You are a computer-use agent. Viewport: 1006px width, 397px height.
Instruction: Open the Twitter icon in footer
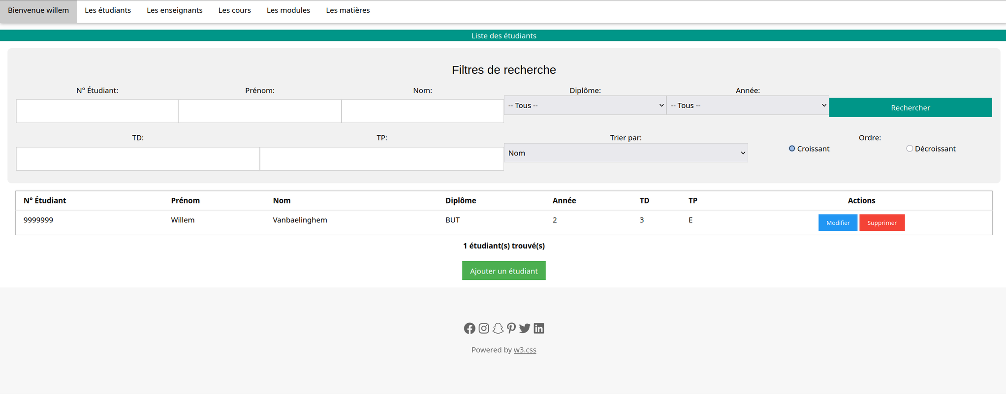(x=525, y=328)
